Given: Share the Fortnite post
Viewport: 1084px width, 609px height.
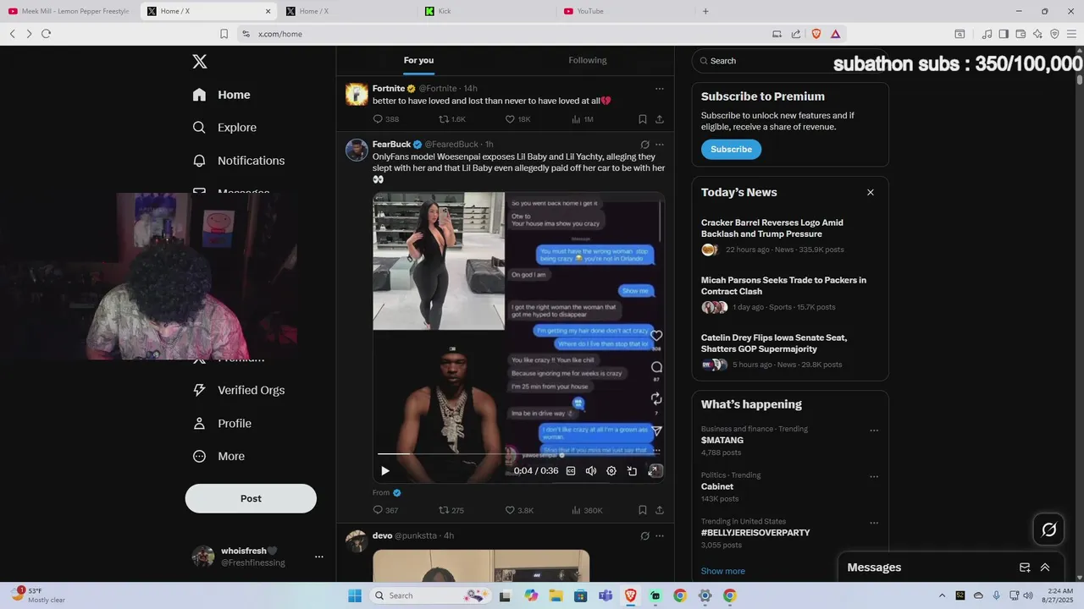Looking at the screenshot, I should click(660, 119).
